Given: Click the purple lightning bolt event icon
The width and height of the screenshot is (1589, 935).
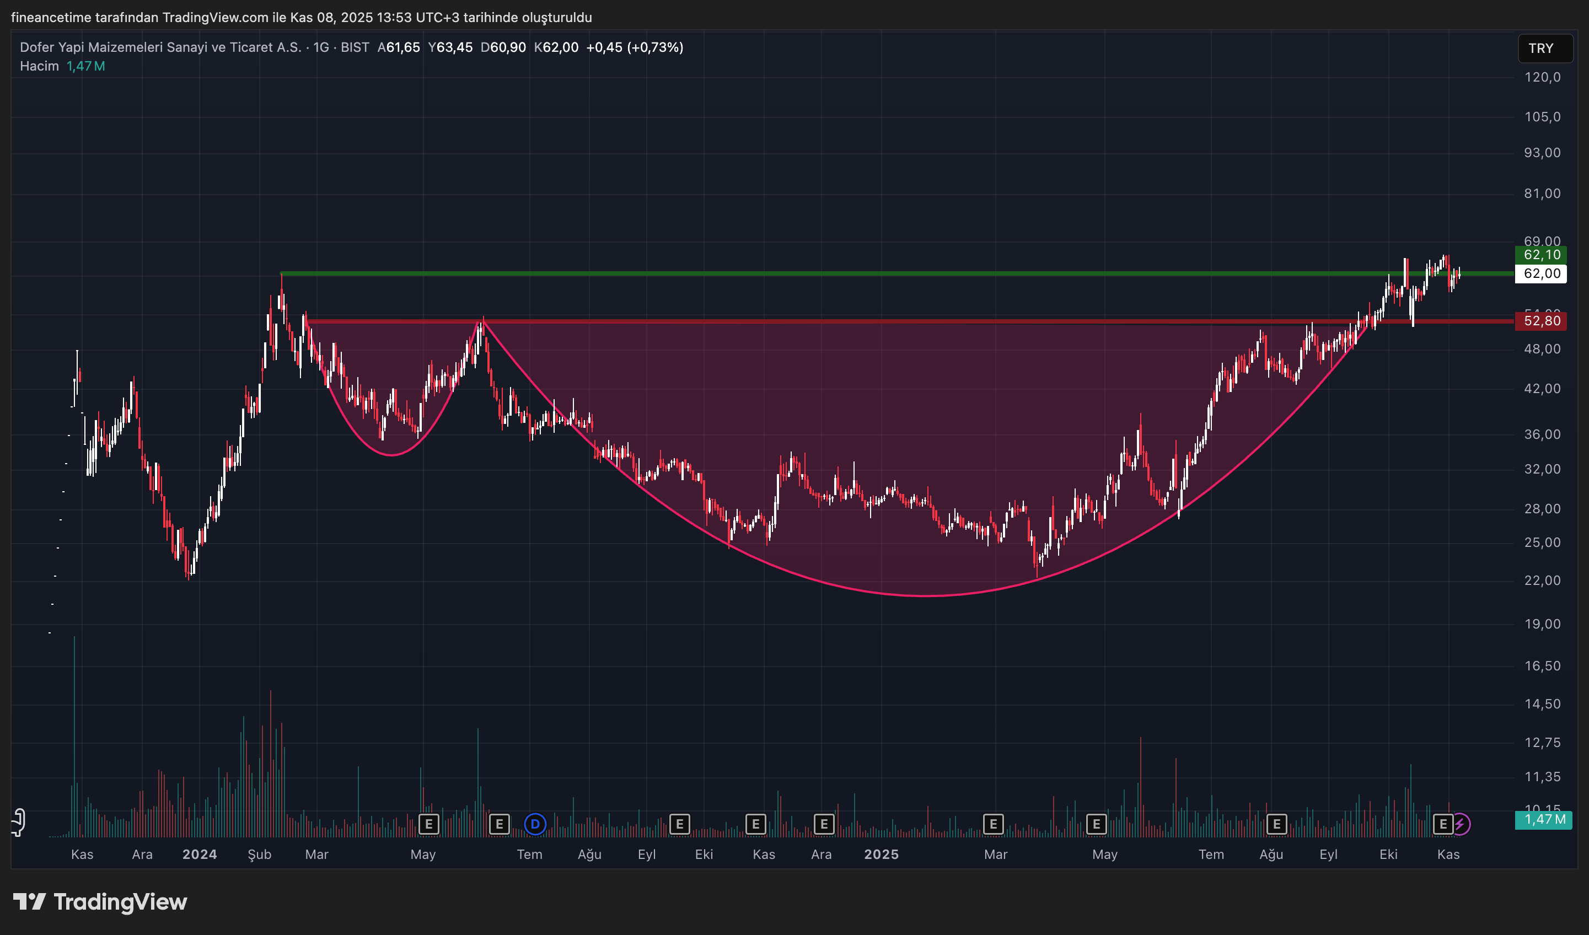Looking at the screenshot, I should 1461,824.
